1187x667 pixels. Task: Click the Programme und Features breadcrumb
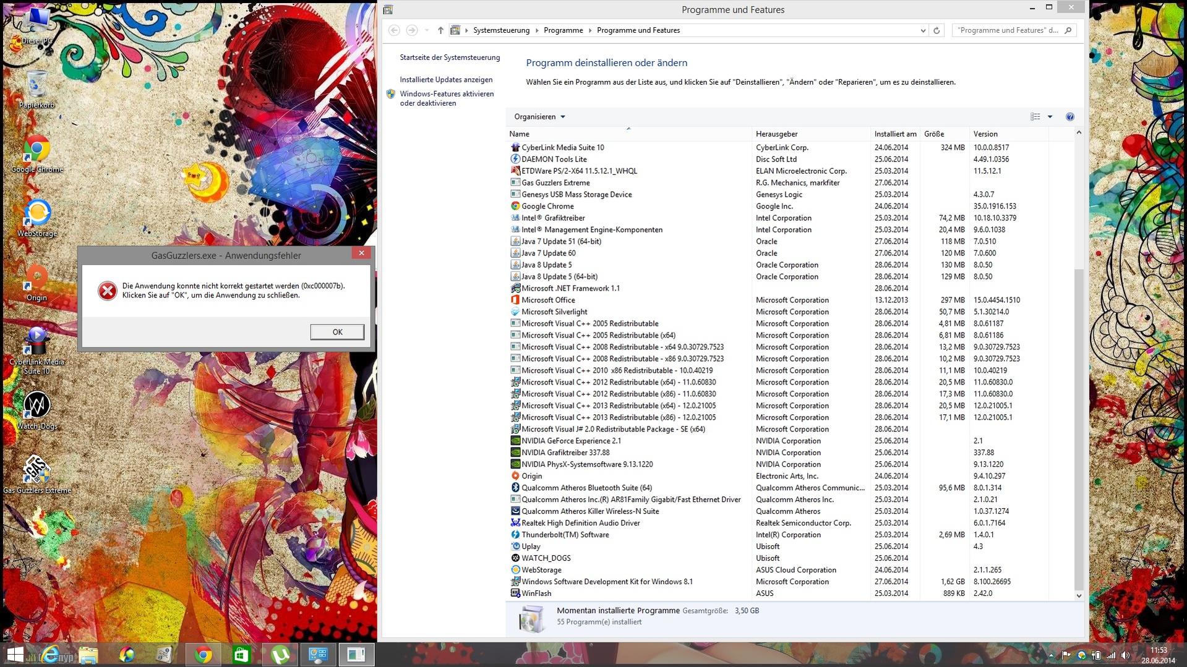coord(638,30)
